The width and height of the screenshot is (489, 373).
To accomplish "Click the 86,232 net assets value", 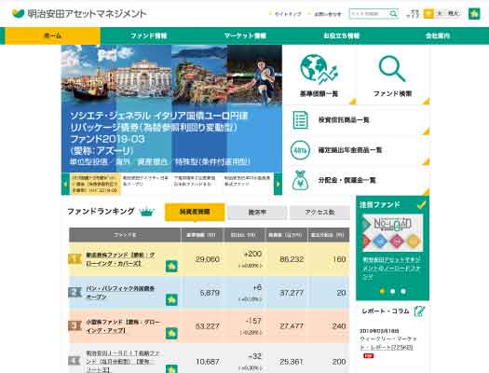I will pos(292,259).
